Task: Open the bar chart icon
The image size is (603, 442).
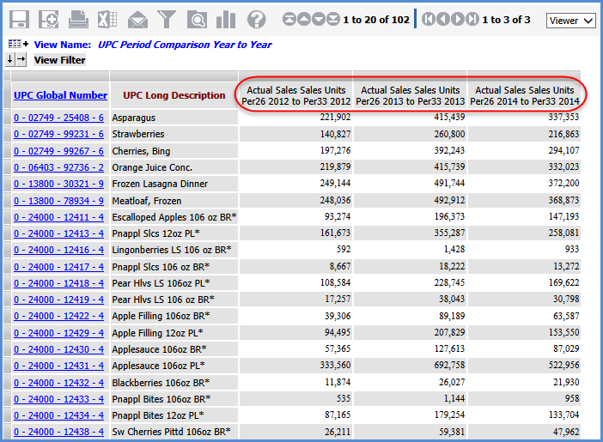Action: pos(226,19)
